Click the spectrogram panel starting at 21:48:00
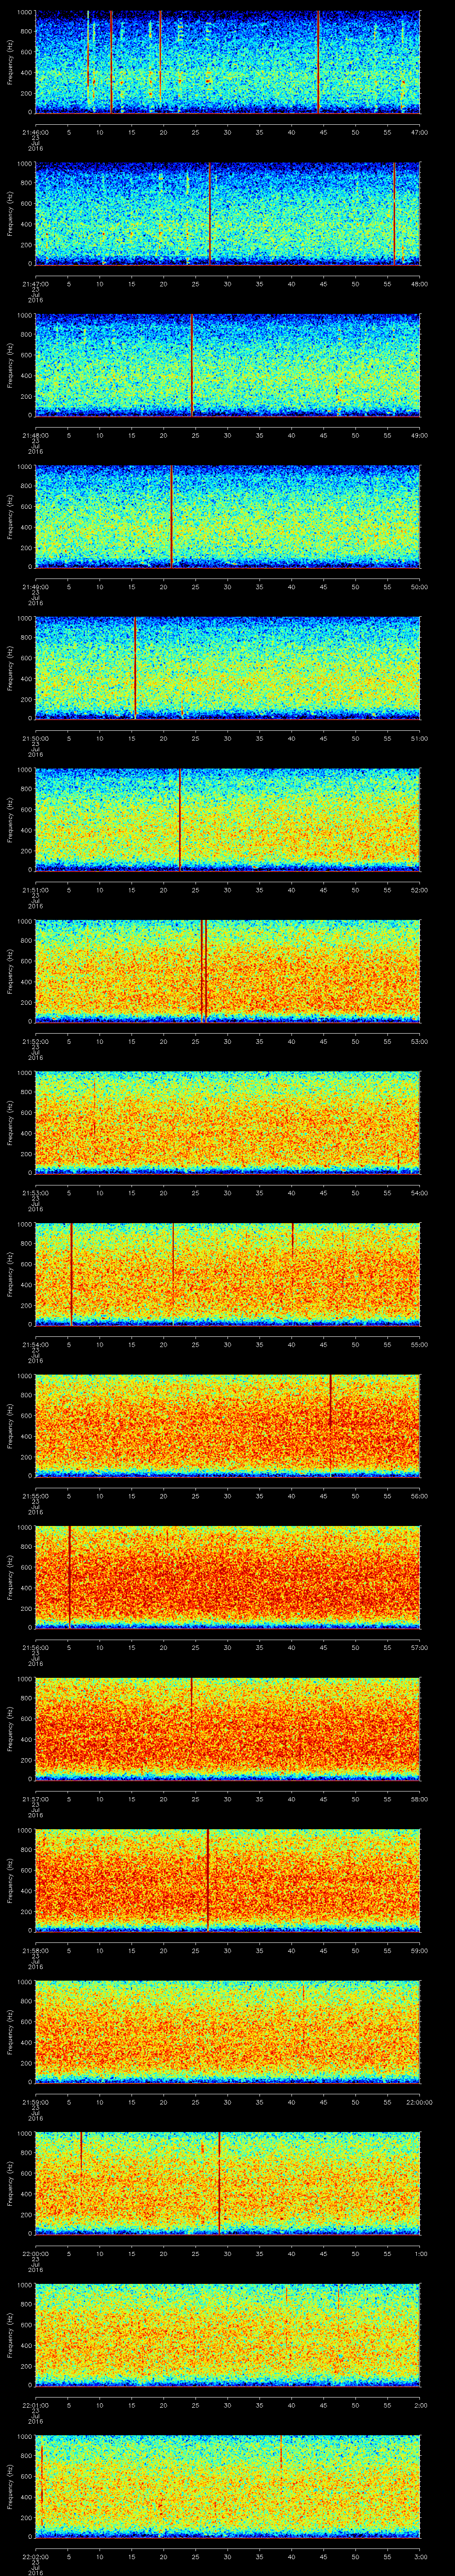The width and height of the screenshot is (455, 2576). [228, 366]
